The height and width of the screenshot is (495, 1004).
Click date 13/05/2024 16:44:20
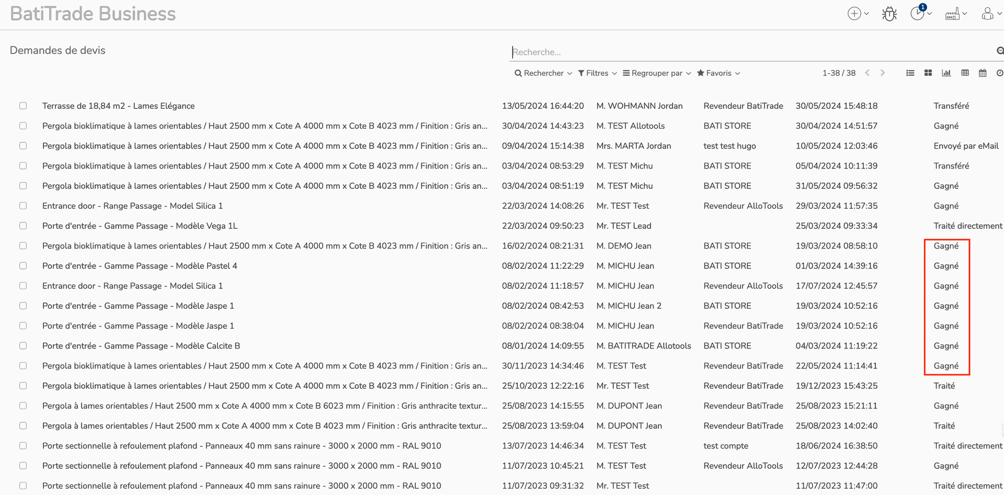pyautogui.click(x=543, y=106)
